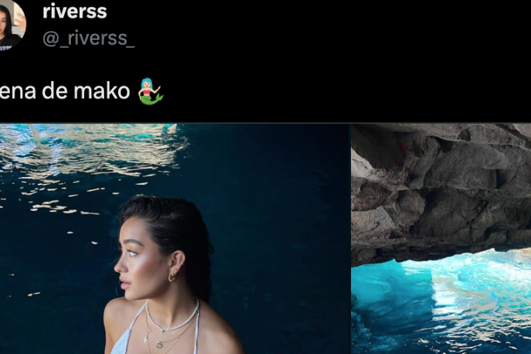
Task: Open the @_riverss_ handle link
Action: (x=88, y=38)
